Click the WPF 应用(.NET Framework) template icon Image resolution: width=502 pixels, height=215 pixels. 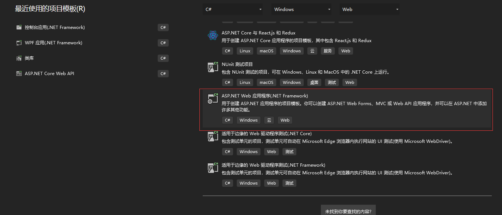[x=19, y=43]
